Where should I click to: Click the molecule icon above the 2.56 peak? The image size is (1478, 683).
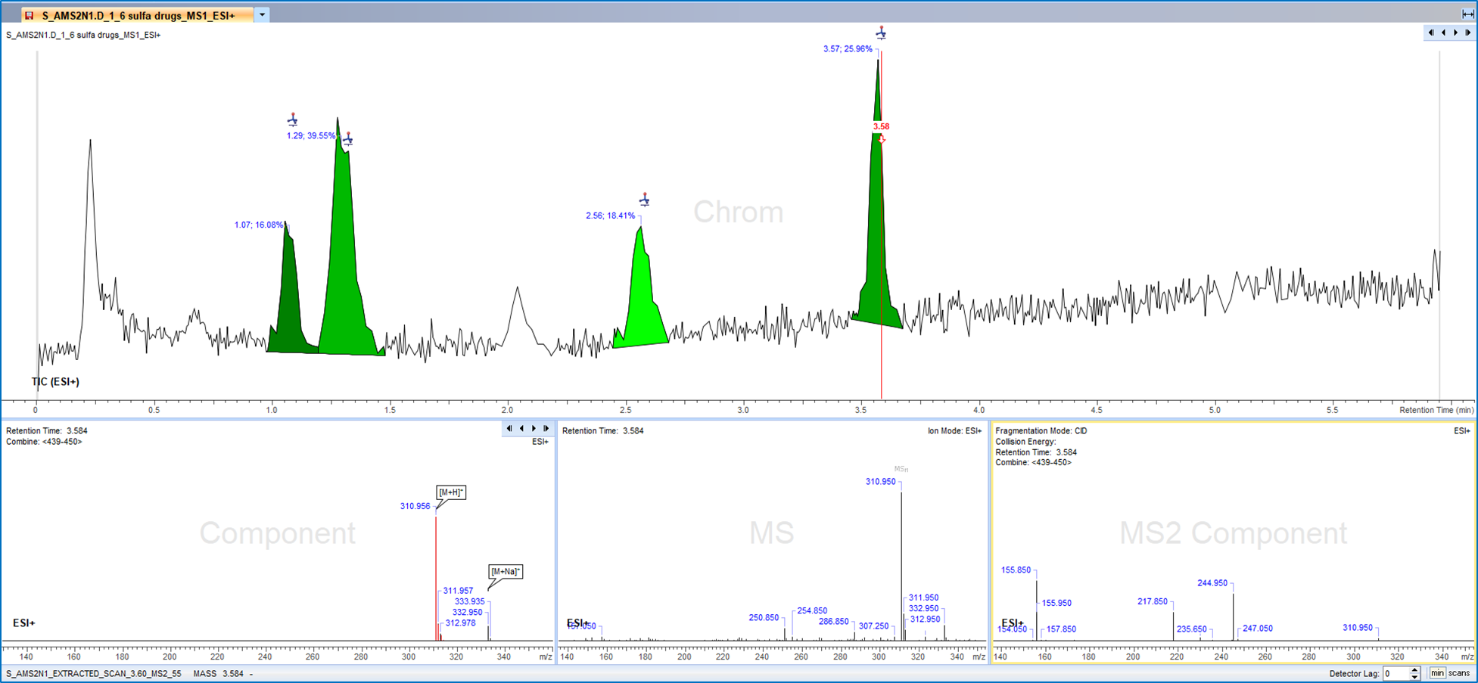coord(644,200)
